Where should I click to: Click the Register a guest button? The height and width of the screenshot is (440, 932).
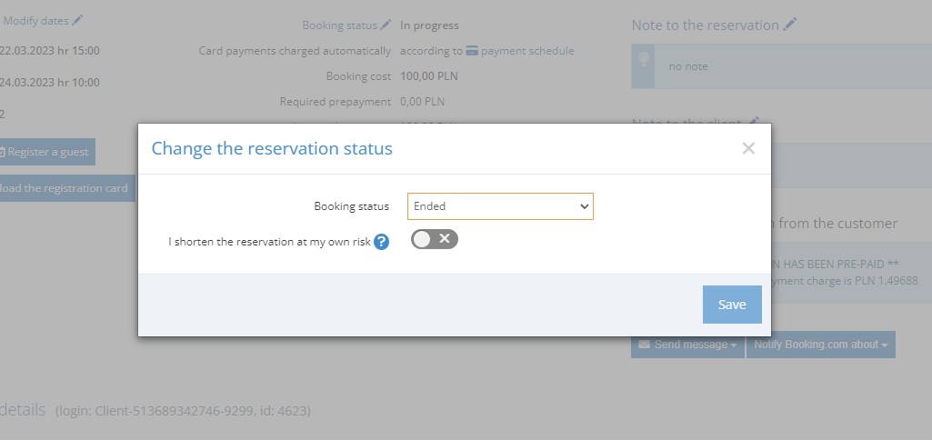tap(46, 152)
